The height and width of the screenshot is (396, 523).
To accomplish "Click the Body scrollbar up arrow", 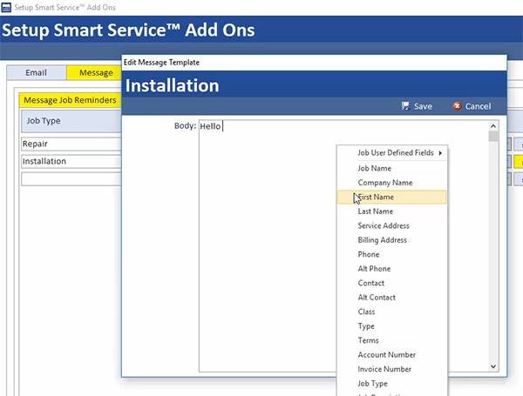I will coord(493,126).
